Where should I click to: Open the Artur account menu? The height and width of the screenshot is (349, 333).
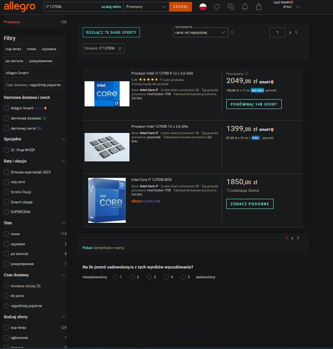291,7
